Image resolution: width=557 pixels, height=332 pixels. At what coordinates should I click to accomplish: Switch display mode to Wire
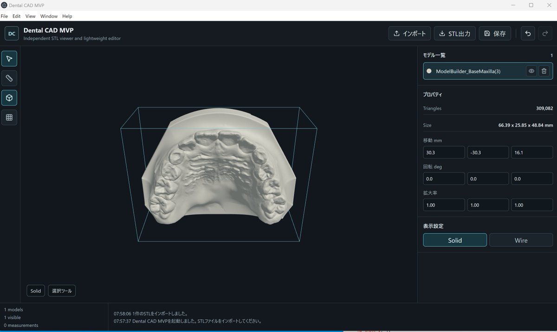521,240
